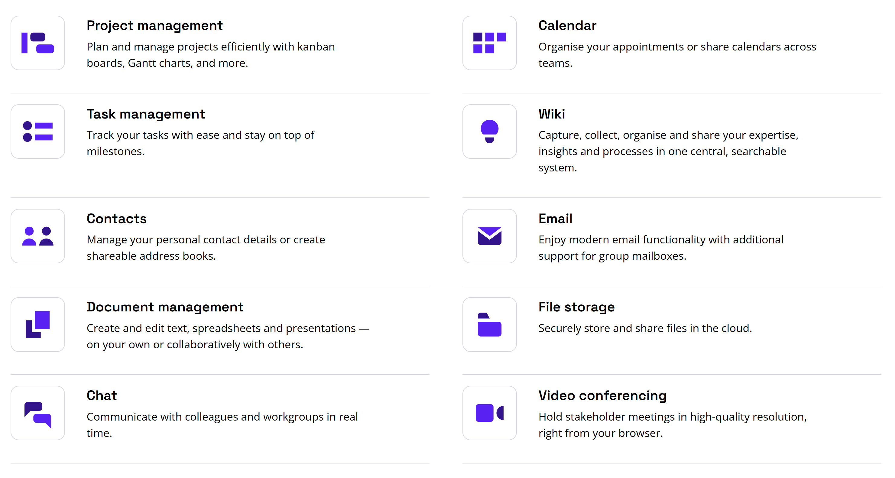Open the Project management heading
Viewport: 895px width, 478px height.
tap(154, 26)
